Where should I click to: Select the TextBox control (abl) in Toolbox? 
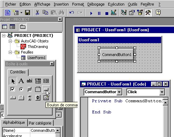(30, 81)
